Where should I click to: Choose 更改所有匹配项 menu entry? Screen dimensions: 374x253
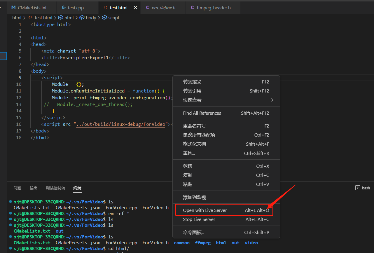click(x=226, y=135)
